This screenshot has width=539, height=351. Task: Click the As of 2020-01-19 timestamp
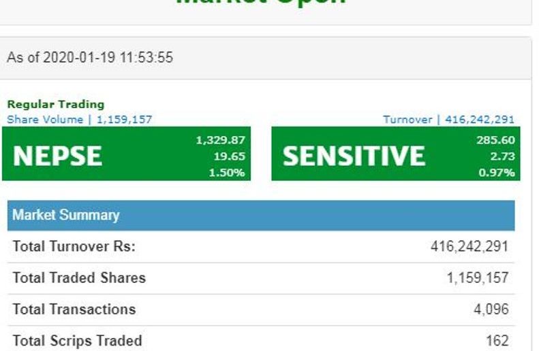pos(90,57)
